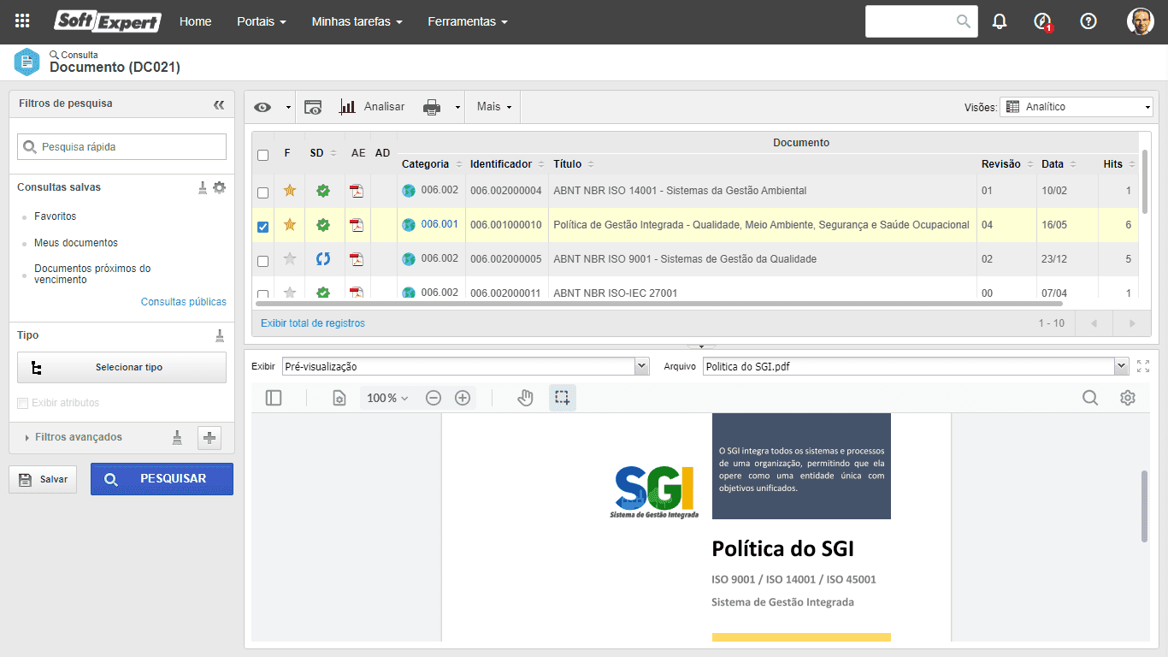
Task: Toggle the PDF viewer sidebar panel
Action: pyautogui.click(x=274, y=398)
